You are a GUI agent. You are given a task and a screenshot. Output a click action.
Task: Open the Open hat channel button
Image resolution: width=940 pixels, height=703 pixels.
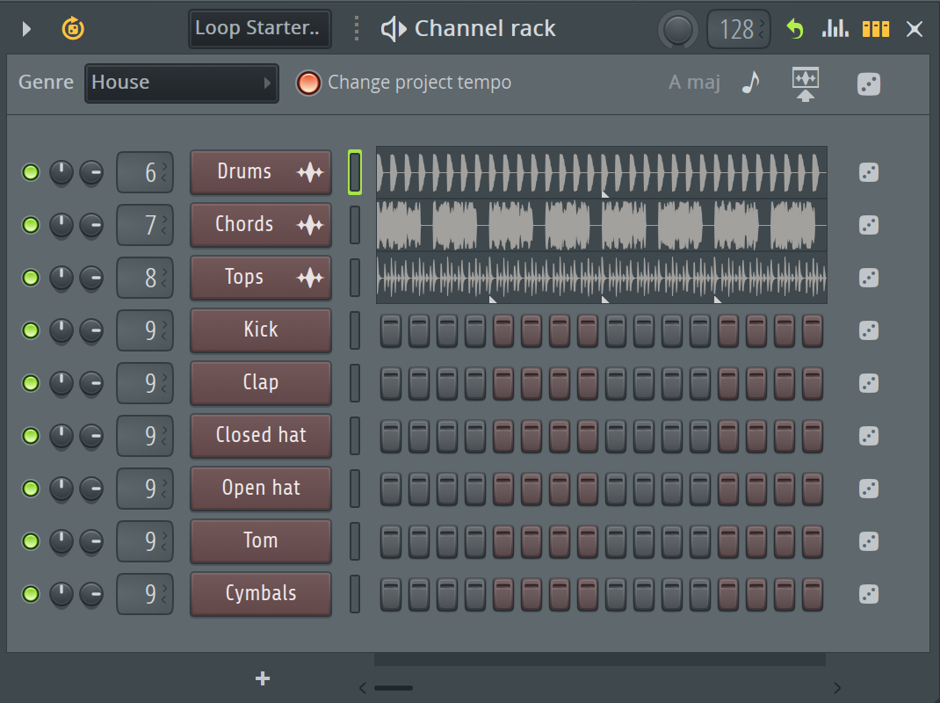tap(261, 489)
